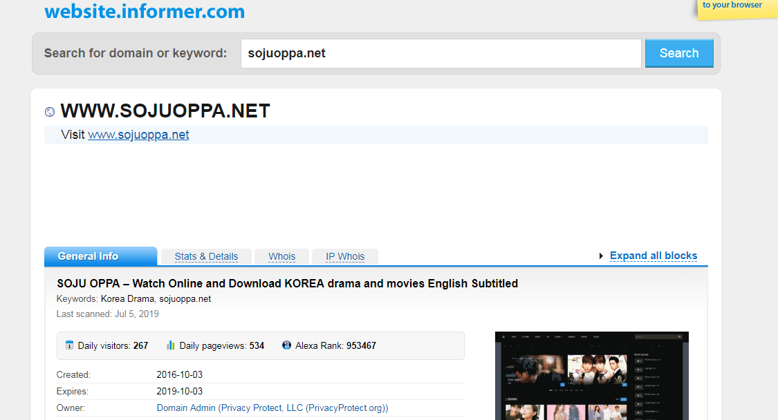The height and width of the screenshot is (420, 778).
Task: Click the Daily pageviews bar chart icon
Action: (x=171, y=345)
